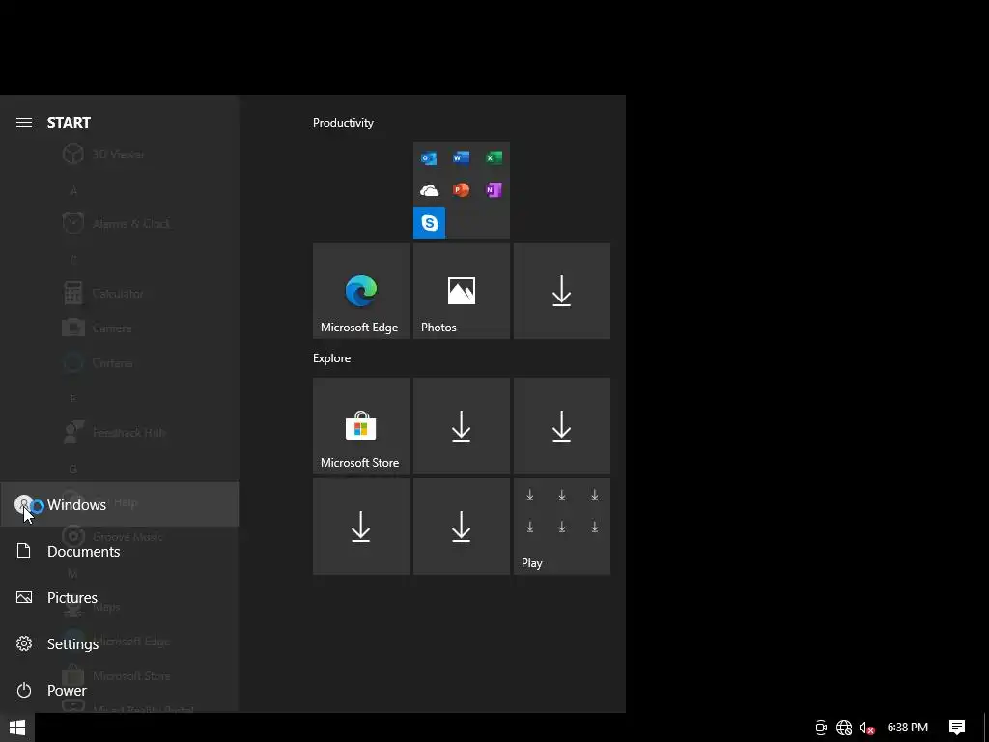Viewport: 989px width, 742px height.
Task: Open the Skype tile
Action: click(429, 223)
